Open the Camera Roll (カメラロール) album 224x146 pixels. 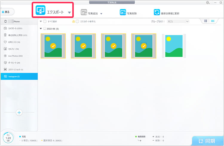click(19, 28)
